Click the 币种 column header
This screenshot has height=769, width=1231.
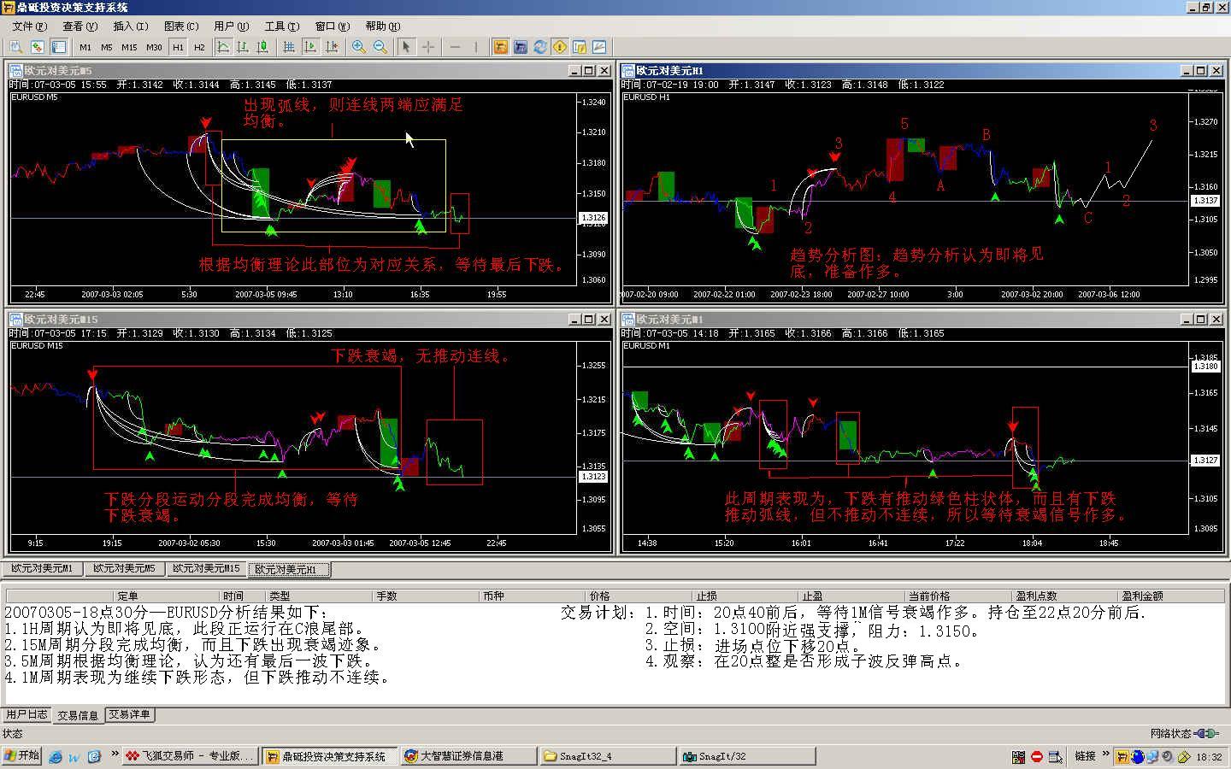click(x=533, y=596)
